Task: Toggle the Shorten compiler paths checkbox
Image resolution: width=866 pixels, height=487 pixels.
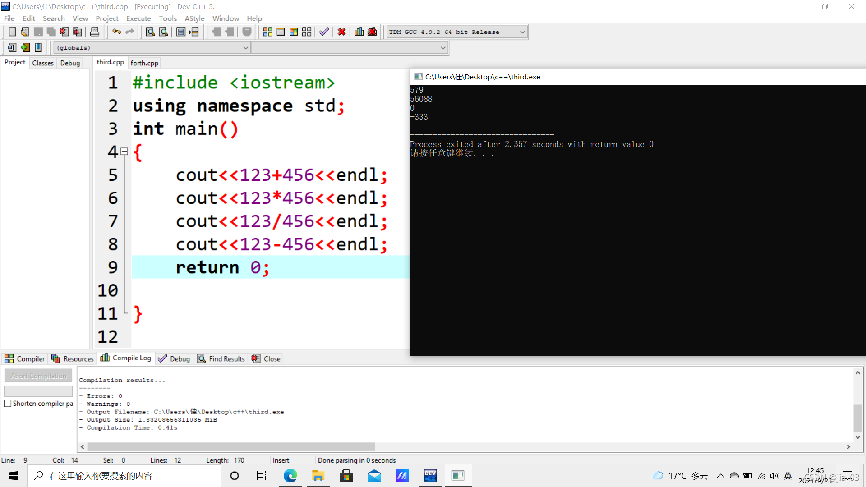Action: (x=8, y=404)
